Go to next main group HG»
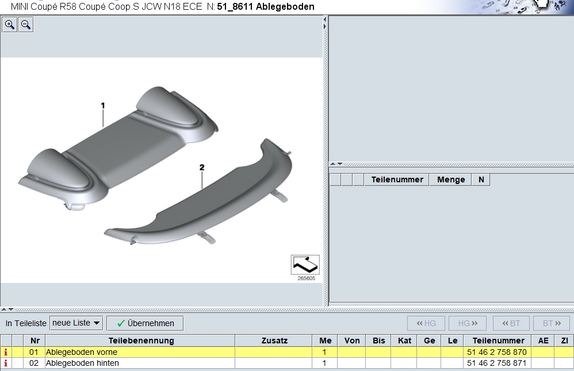 [x=468, y=323]
